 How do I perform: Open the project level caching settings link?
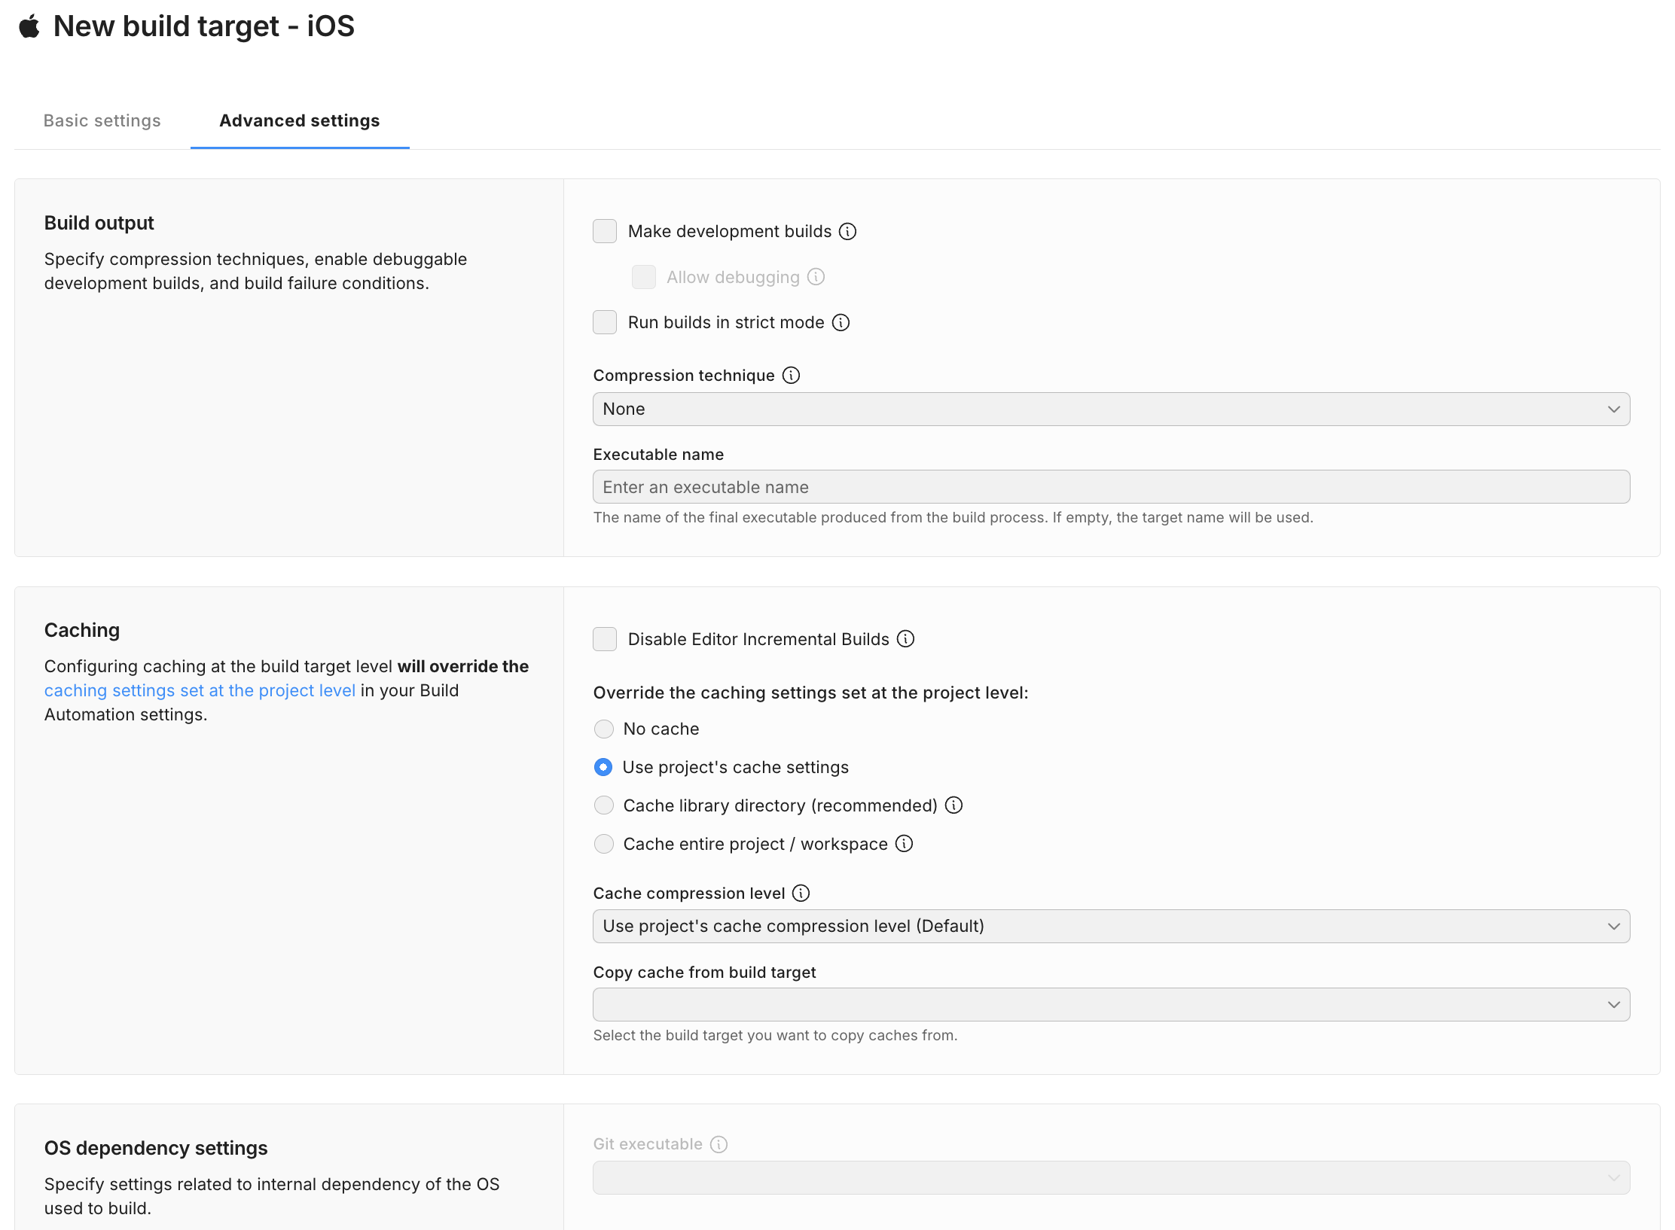click(x=199, y=690)
